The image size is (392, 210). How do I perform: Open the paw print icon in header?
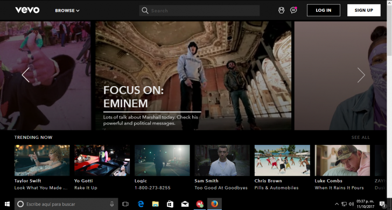click(x=281, y=10)
